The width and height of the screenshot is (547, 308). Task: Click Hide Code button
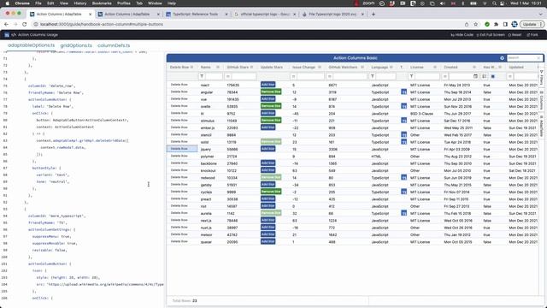click(462, 35)
